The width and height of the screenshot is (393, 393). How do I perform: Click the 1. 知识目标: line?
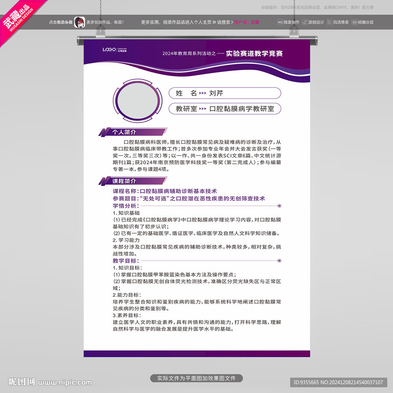(x=127, y=268)
